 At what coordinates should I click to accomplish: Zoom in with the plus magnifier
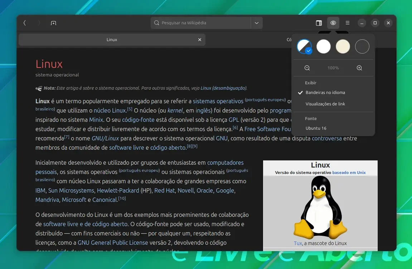pyautogui.click(x=359, y=68)
